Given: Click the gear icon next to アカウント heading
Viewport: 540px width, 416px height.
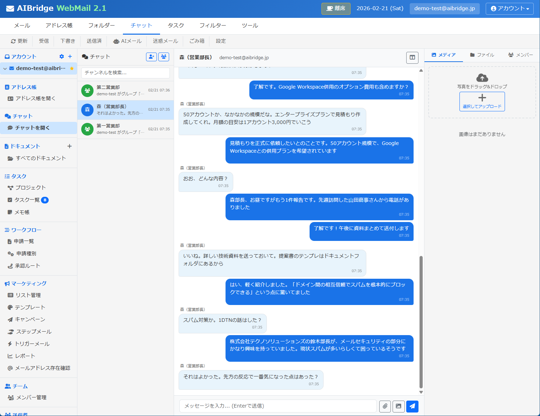Looking at the screenshot, I should click(x=62, y=56).
